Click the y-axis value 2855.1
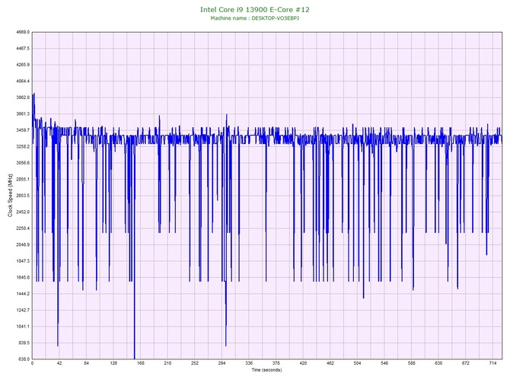The image size is (510, 383). (x=23, y=179)
